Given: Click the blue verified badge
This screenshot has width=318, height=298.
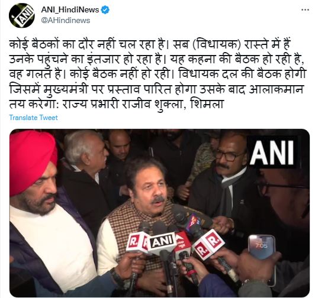Looking at the screenshot, I should [105, 10].
